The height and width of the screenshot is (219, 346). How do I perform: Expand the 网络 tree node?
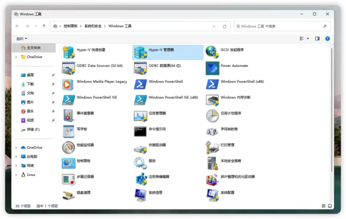(16, 166)
